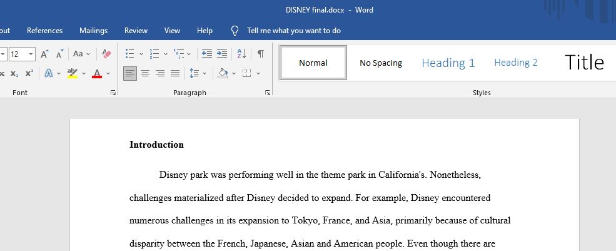Apply borders using the borders icon

247,74
